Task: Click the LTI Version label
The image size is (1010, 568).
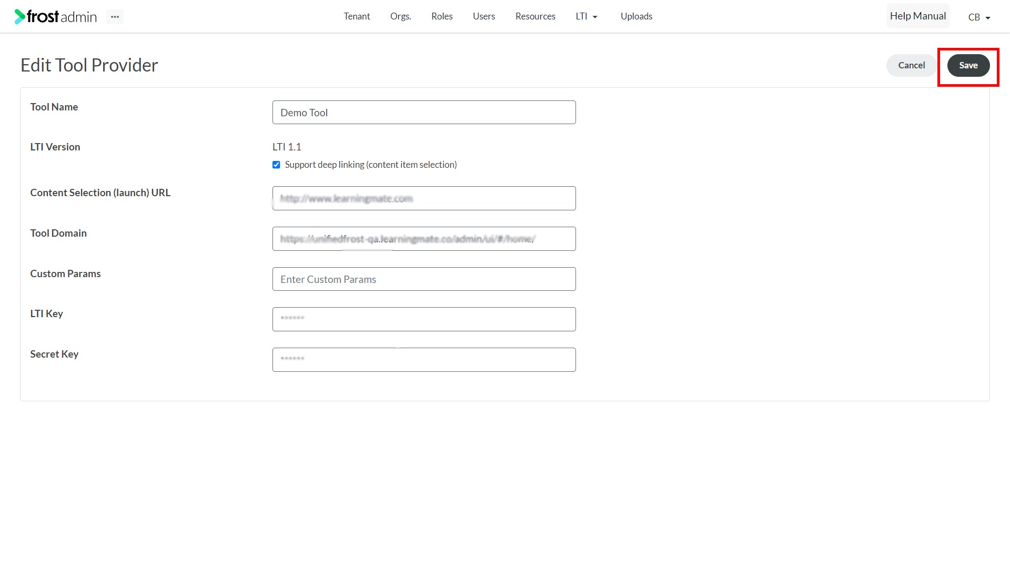Action: [55, 147]
